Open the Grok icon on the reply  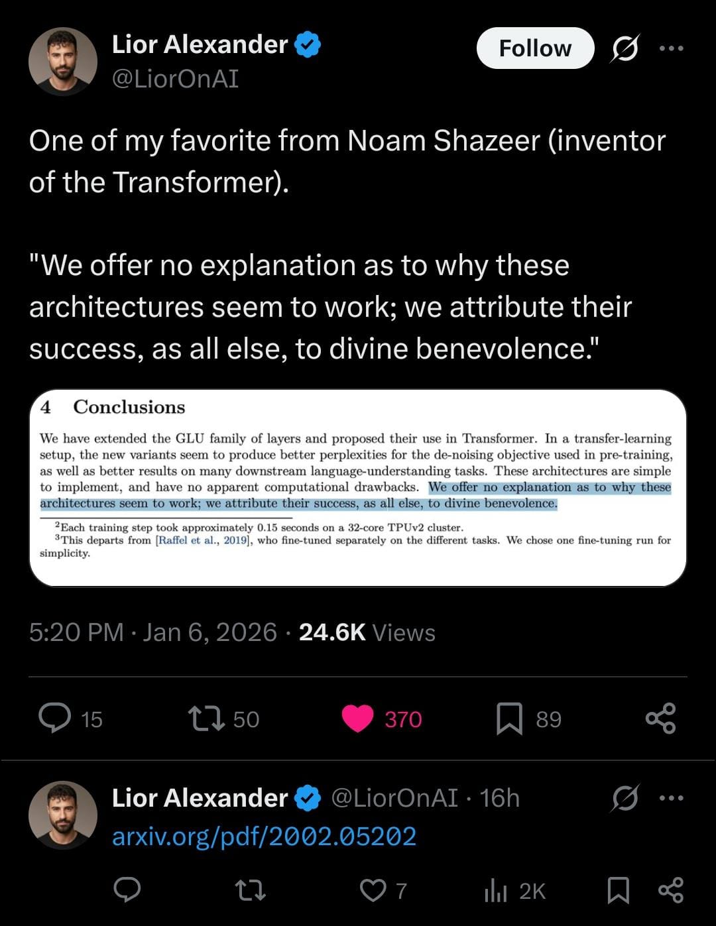624,798
